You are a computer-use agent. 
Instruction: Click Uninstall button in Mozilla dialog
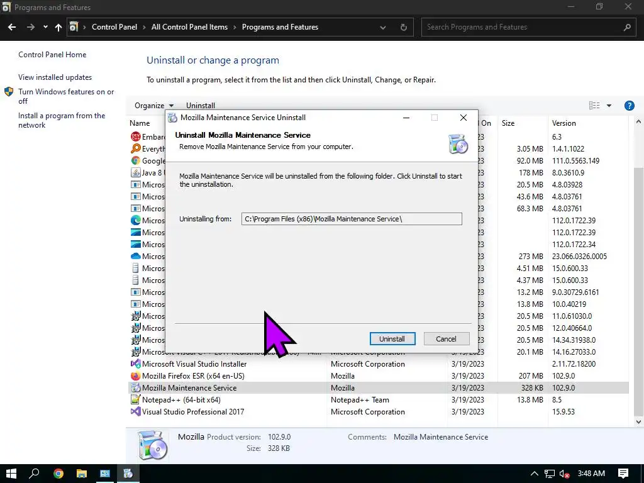(392, 339)
